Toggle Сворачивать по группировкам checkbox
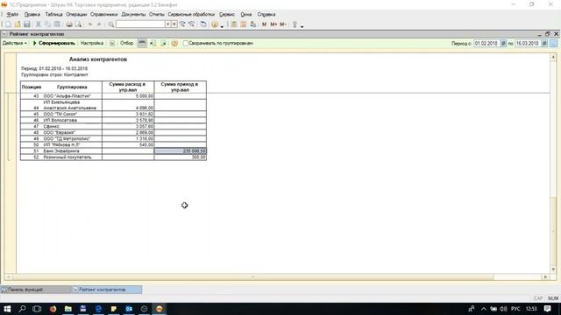This screenshot has height=315, width=561. point(186,43)
